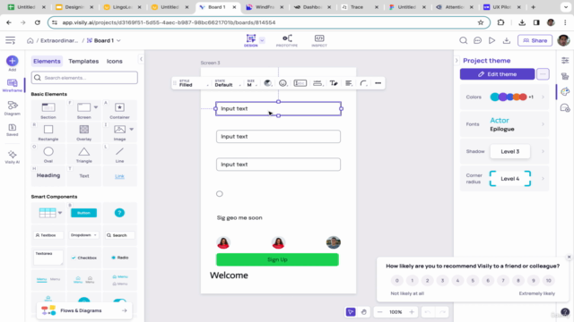
Task: Add the Dropdown smart component
Action: click(x=83, y=235)
